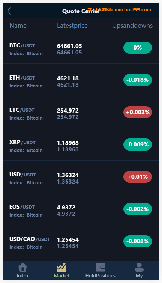The width and height of the screenshot is (162, 283).
Task: Open the USD/CAD/USDT pair name
Action: click(30, 239)
